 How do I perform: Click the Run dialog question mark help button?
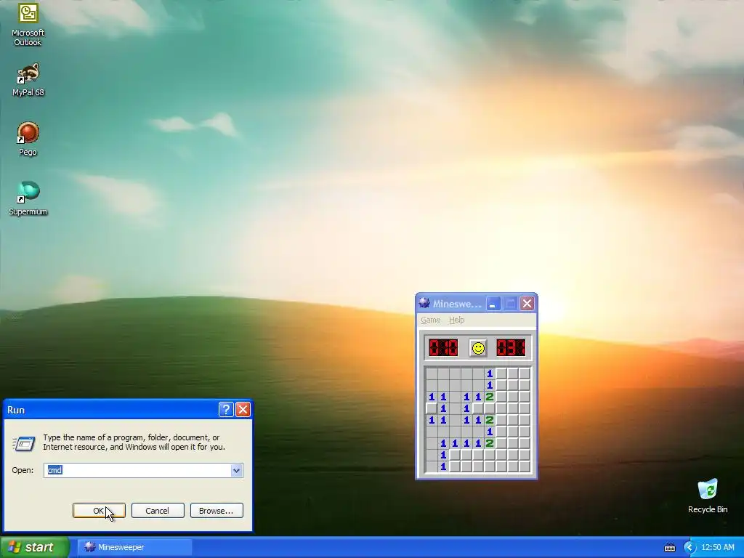226,410
